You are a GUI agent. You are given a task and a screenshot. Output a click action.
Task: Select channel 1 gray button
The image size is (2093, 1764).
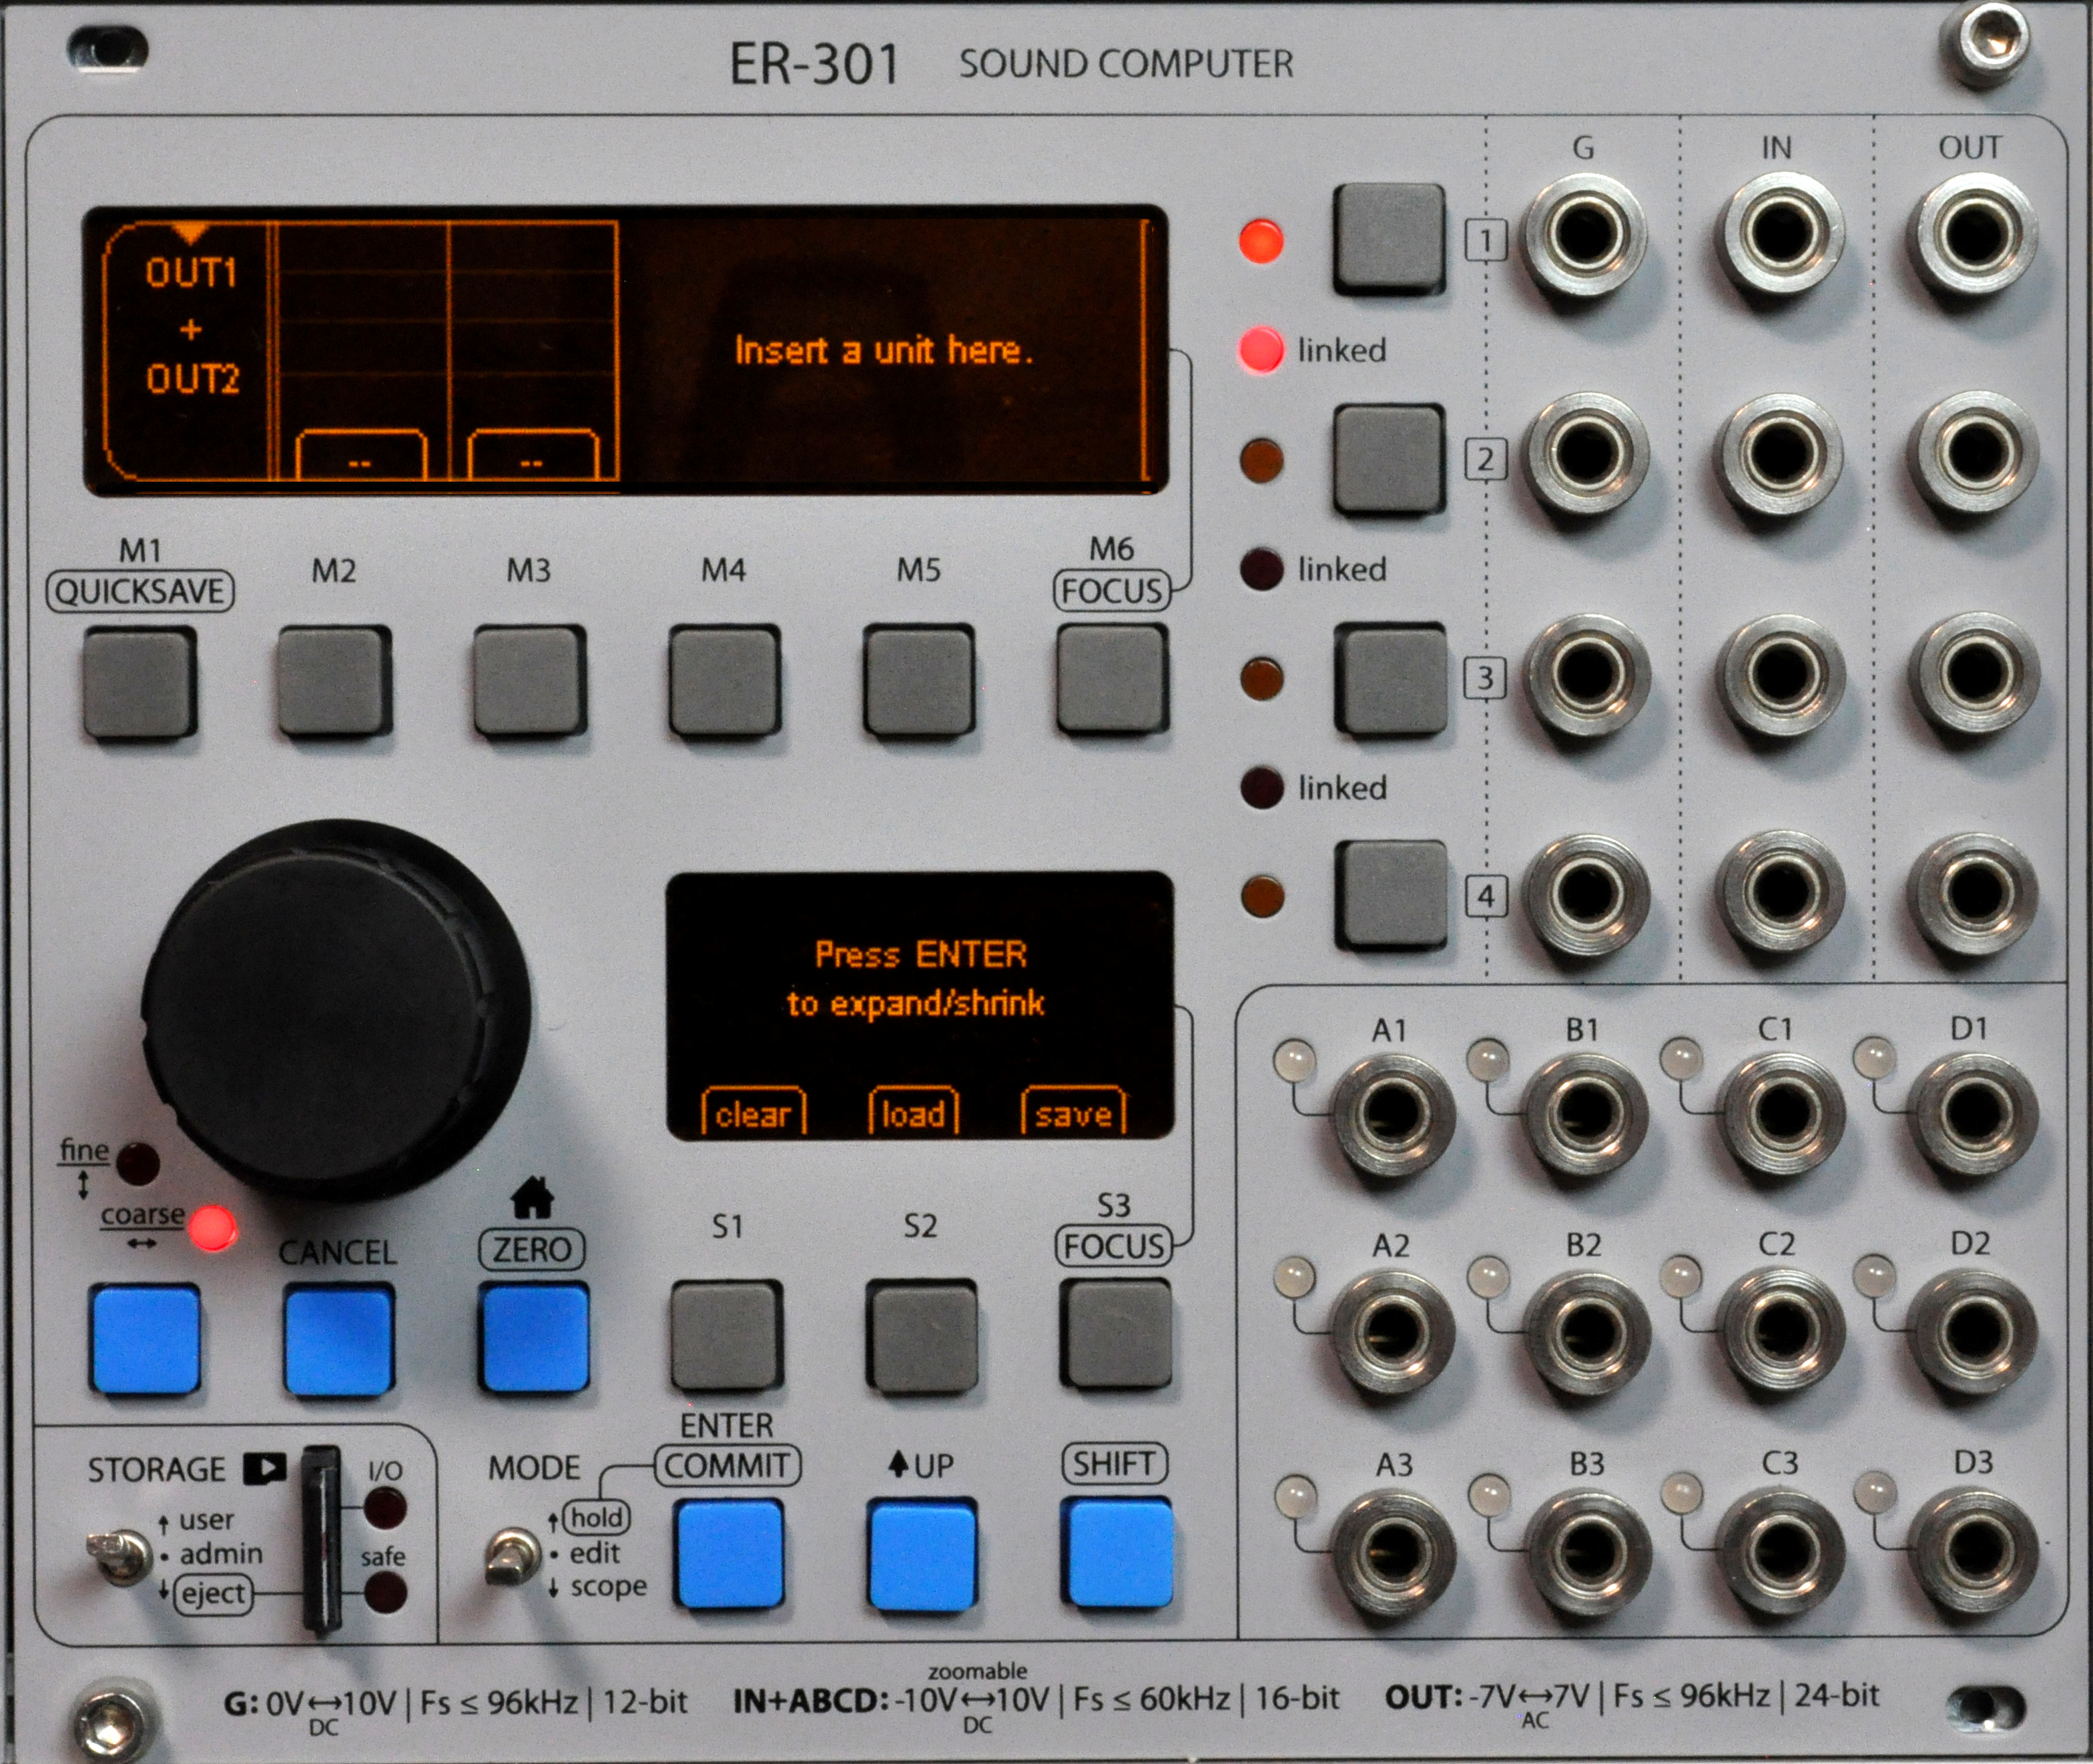(x=1390, y=239)
